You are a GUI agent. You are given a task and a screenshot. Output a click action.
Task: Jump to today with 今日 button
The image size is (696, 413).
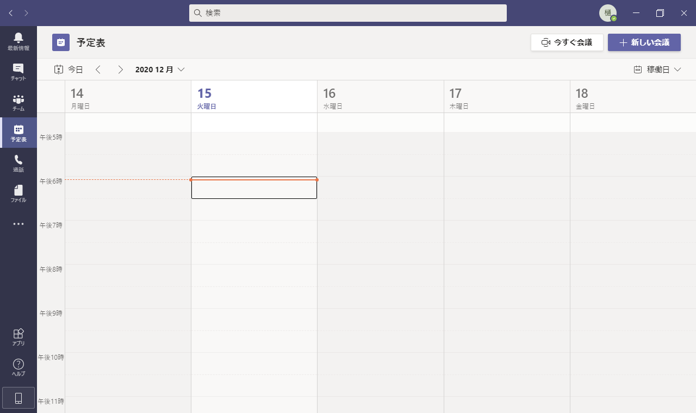[69, 70]
